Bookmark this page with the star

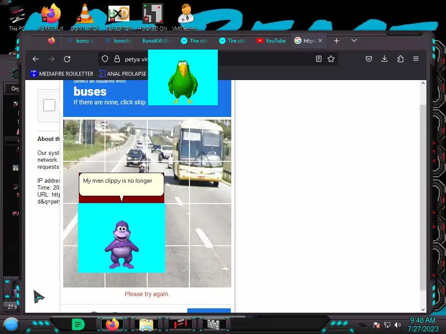331,59
